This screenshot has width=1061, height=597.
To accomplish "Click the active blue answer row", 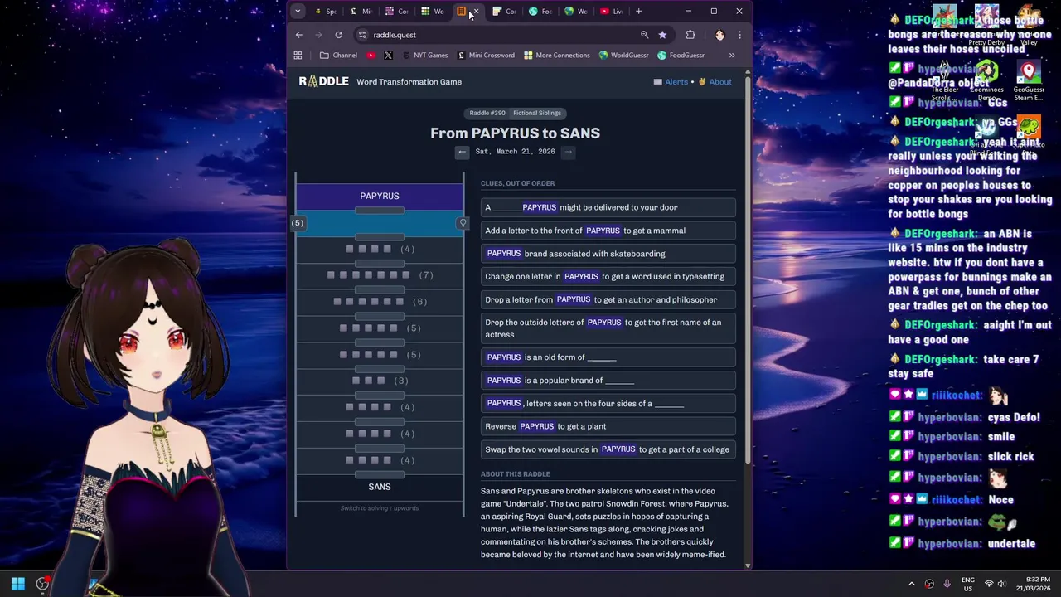I will pyautogui.click(x=380, y=223).
